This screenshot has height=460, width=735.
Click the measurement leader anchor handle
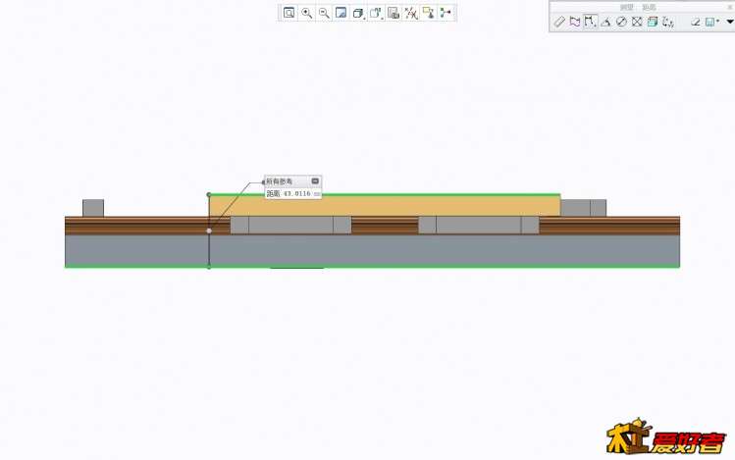[x=263, y=182]
